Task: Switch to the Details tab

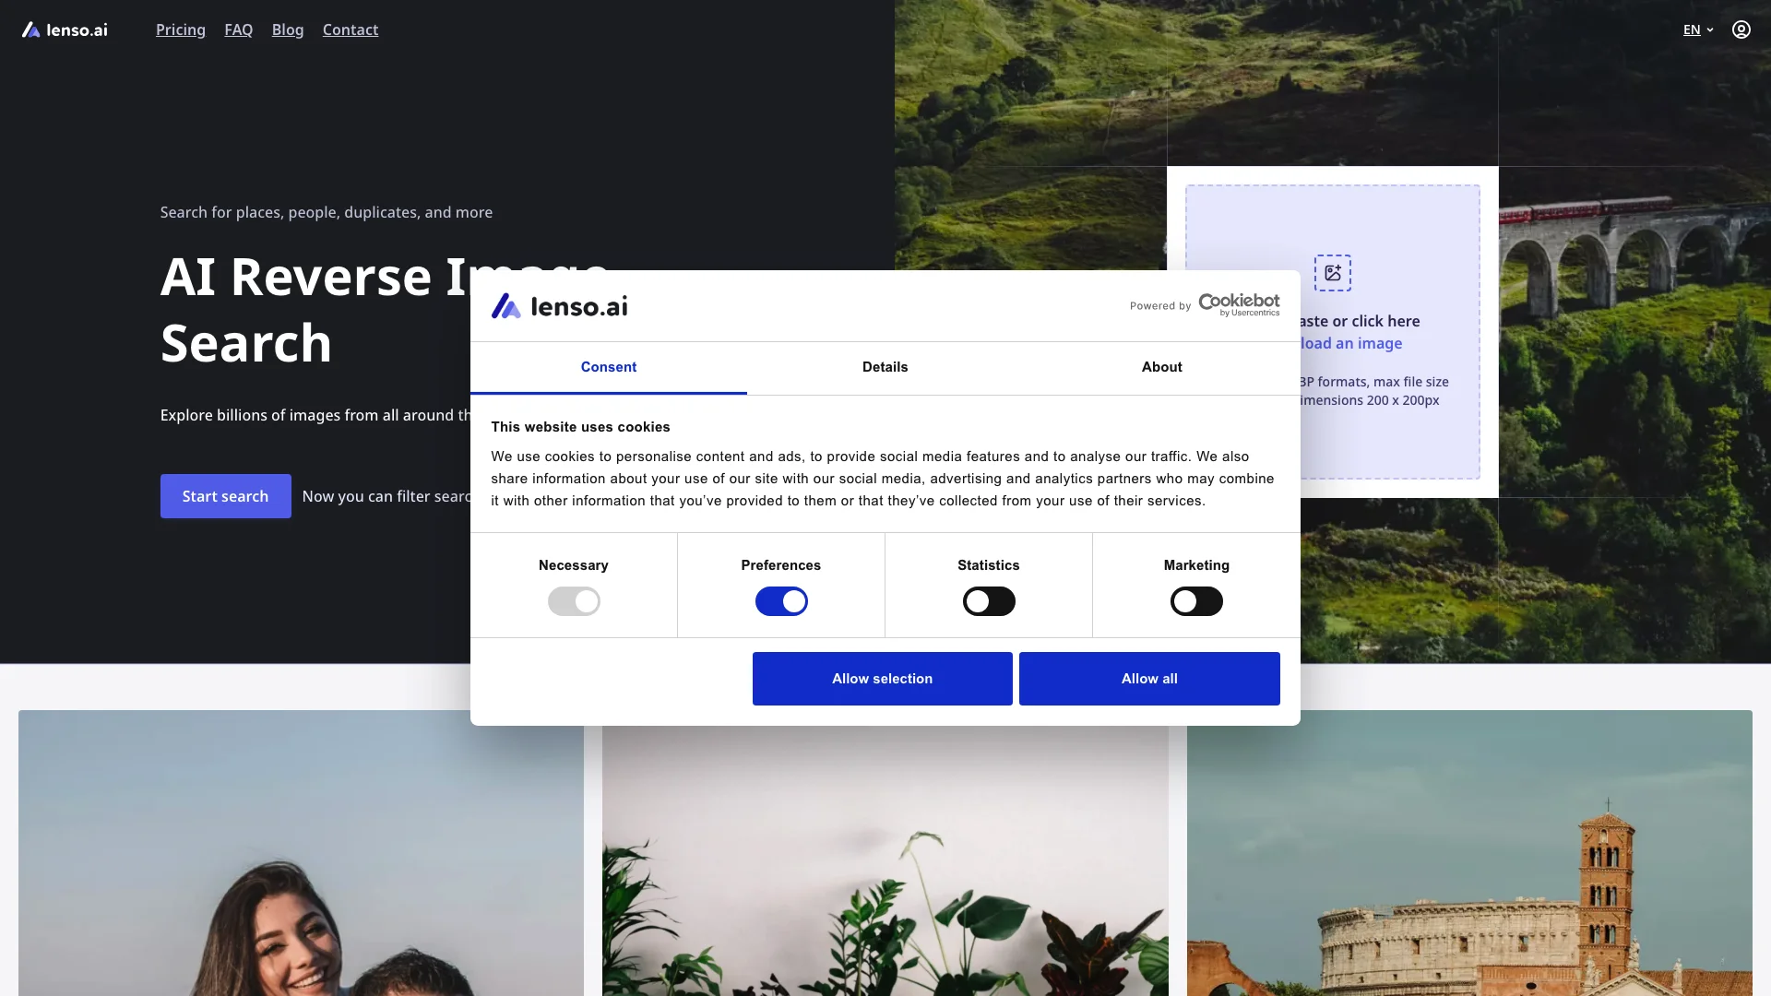Action: [885, 366]
